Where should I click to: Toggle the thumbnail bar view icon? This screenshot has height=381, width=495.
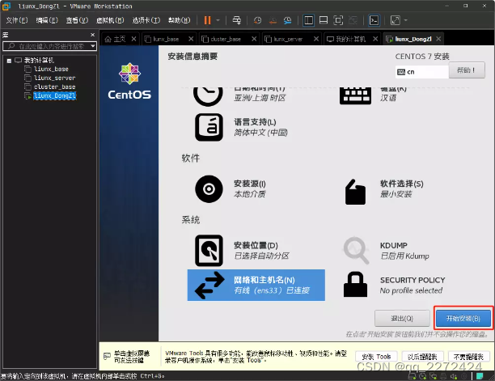[x=324, y=20]
